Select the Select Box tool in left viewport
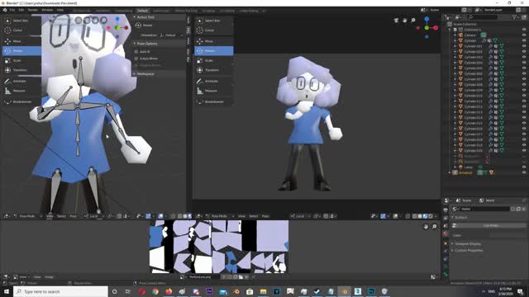This screenshot has height=297, width=529. coord(21,21)
